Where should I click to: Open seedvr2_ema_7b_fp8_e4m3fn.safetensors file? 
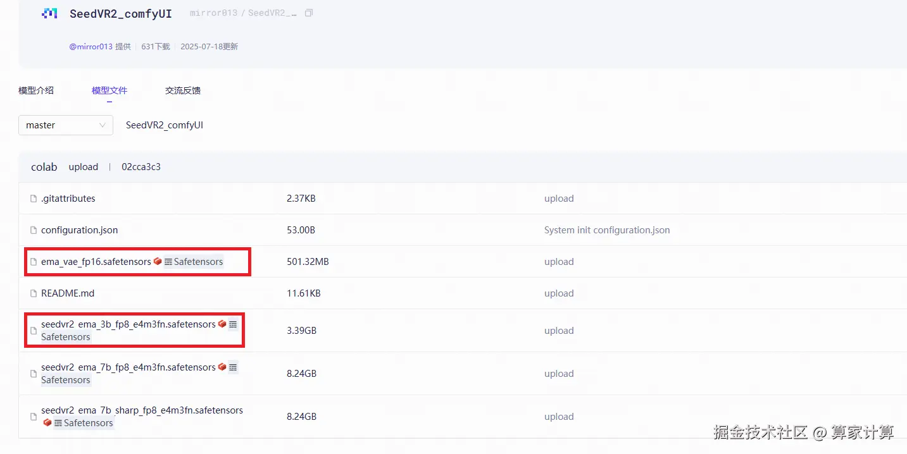pyautogui.click(x=128, y=367)
